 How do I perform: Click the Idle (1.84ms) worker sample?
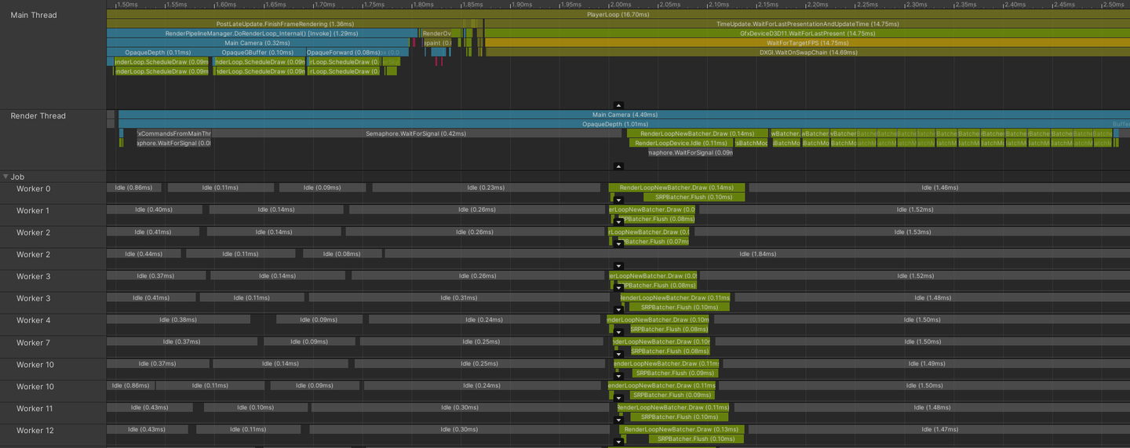pos(757,253)
